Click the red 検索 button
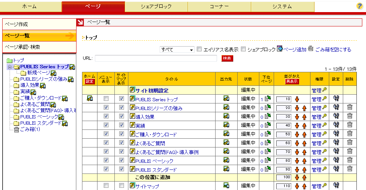Screen dimensions: 366x190 pos(227,58)
